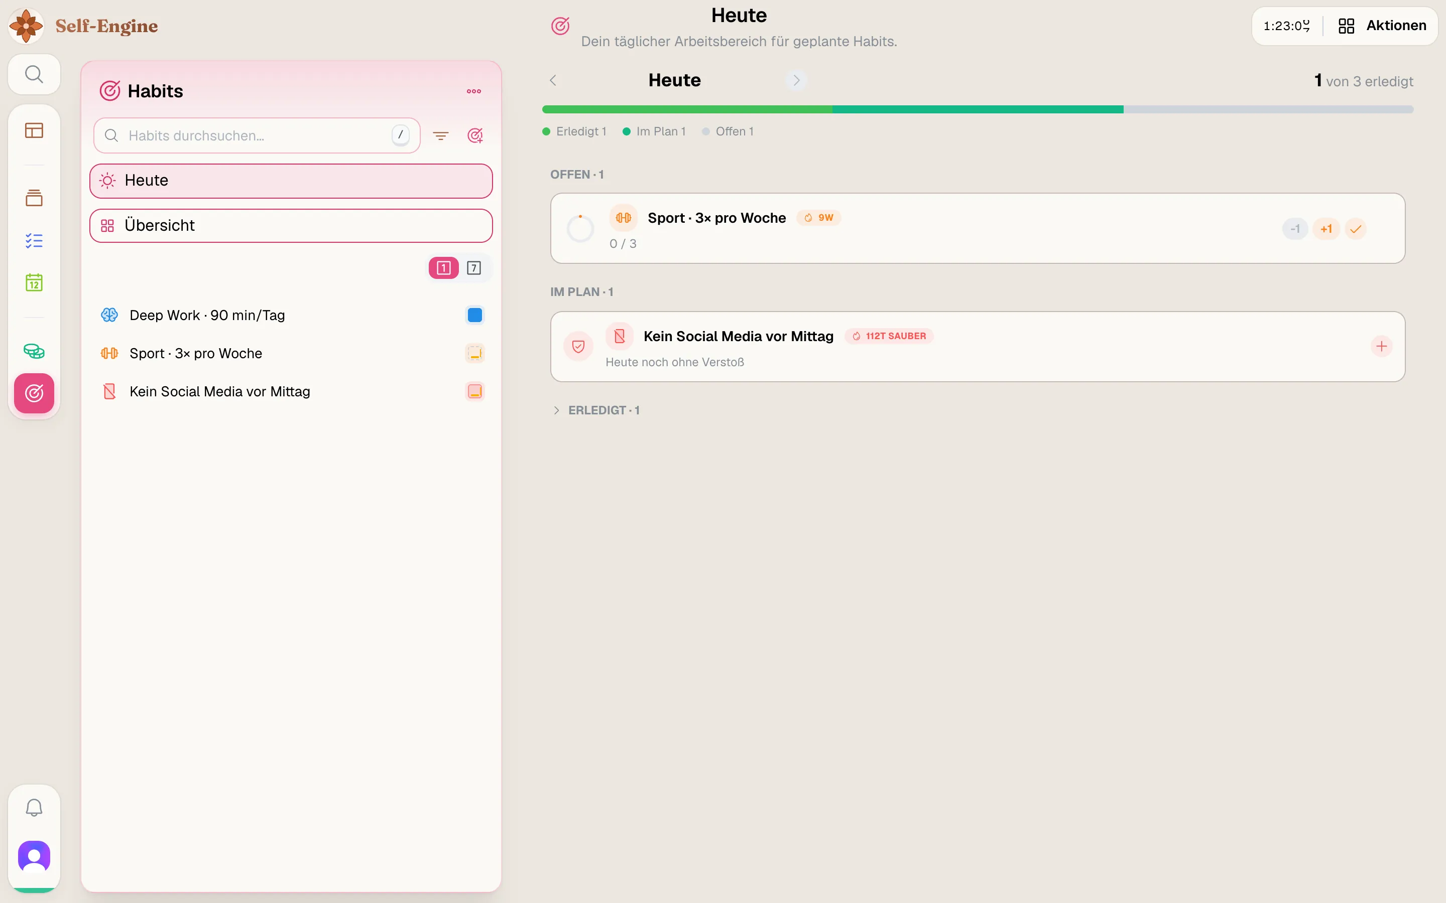Open the user profile avatar

click(x=34, y=856)
